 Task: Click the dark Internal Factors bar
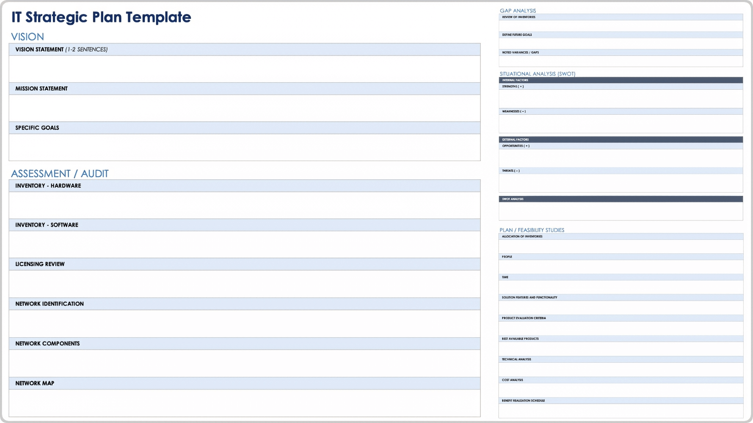point(621,80)
